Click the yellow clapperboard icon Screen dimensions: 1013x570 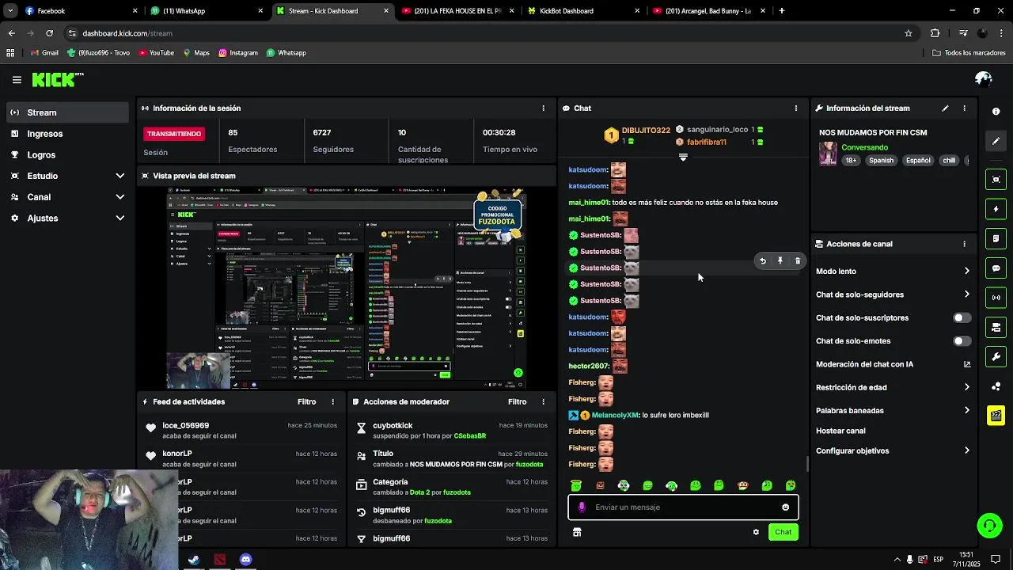click(996, 416)
